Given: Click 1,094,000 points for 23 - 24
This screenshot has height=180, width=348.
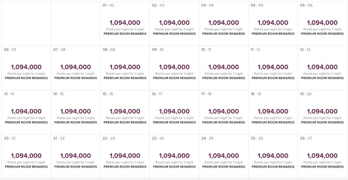Looking at the screenshot, I should [174, 156].
